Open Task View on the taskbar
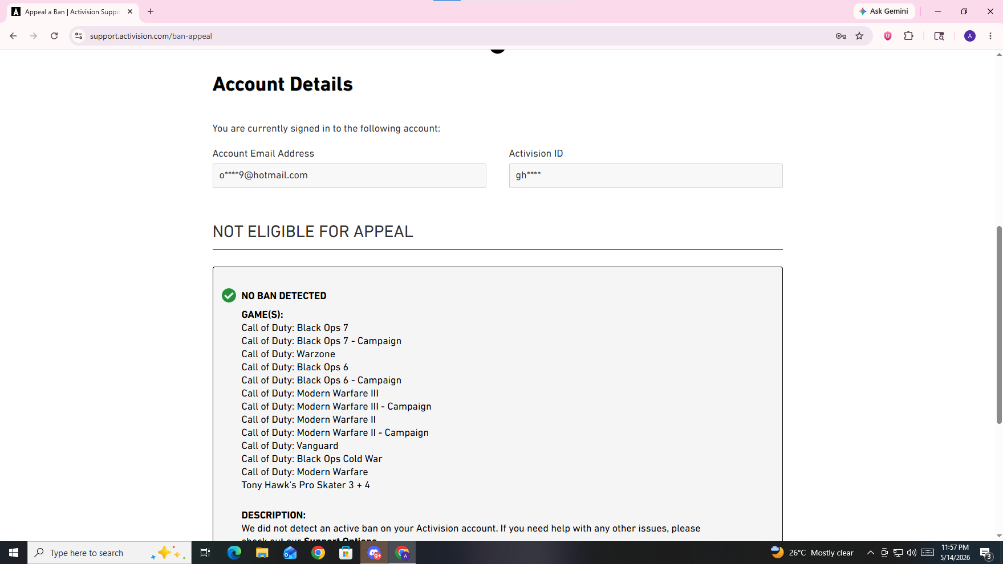The width and height of the screenshot is (1003, 564). 205,553
